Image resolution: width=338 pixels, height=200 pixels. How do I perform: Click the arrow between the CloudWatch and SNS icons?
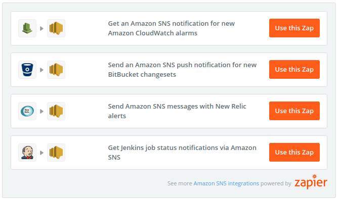coord(42,28)
